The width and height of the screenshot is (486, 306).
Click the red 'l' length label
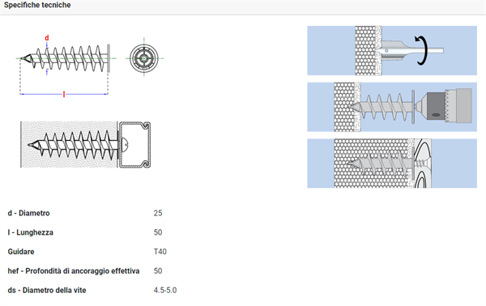point(64,95)
